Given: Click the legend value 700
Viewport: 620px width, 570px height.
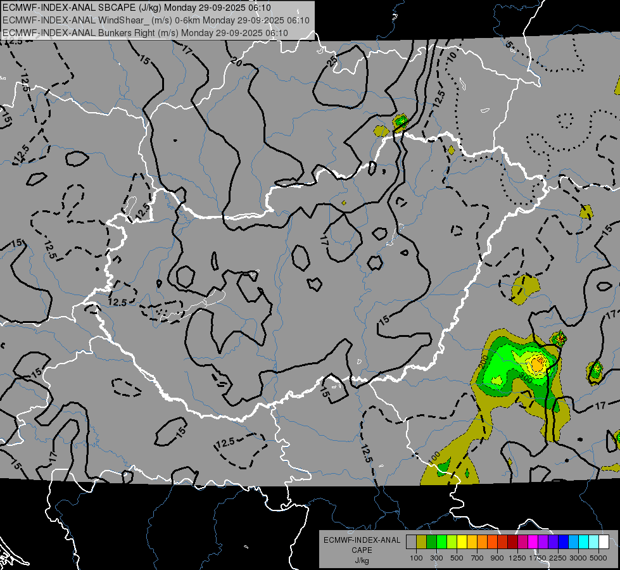Looking at the screenshot, I should pyautogui.click(x=477, y=558).
